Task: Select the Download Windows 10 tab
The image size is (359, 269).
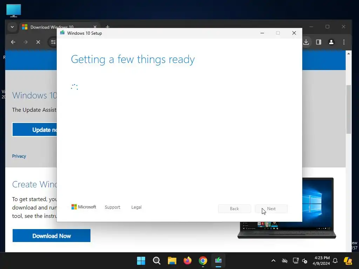Action: click(x=60, y=27)
